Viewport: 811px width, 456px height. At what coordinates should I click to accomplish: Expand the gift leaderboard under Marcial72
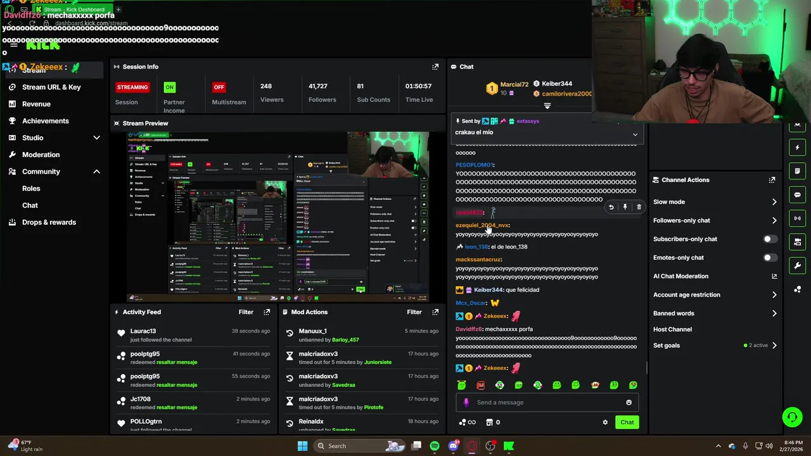(x=547, y=106)
